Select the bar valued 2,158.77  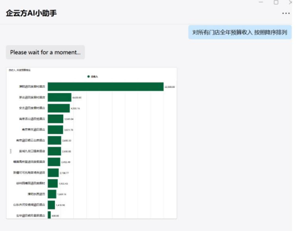(x=53, y=173)
